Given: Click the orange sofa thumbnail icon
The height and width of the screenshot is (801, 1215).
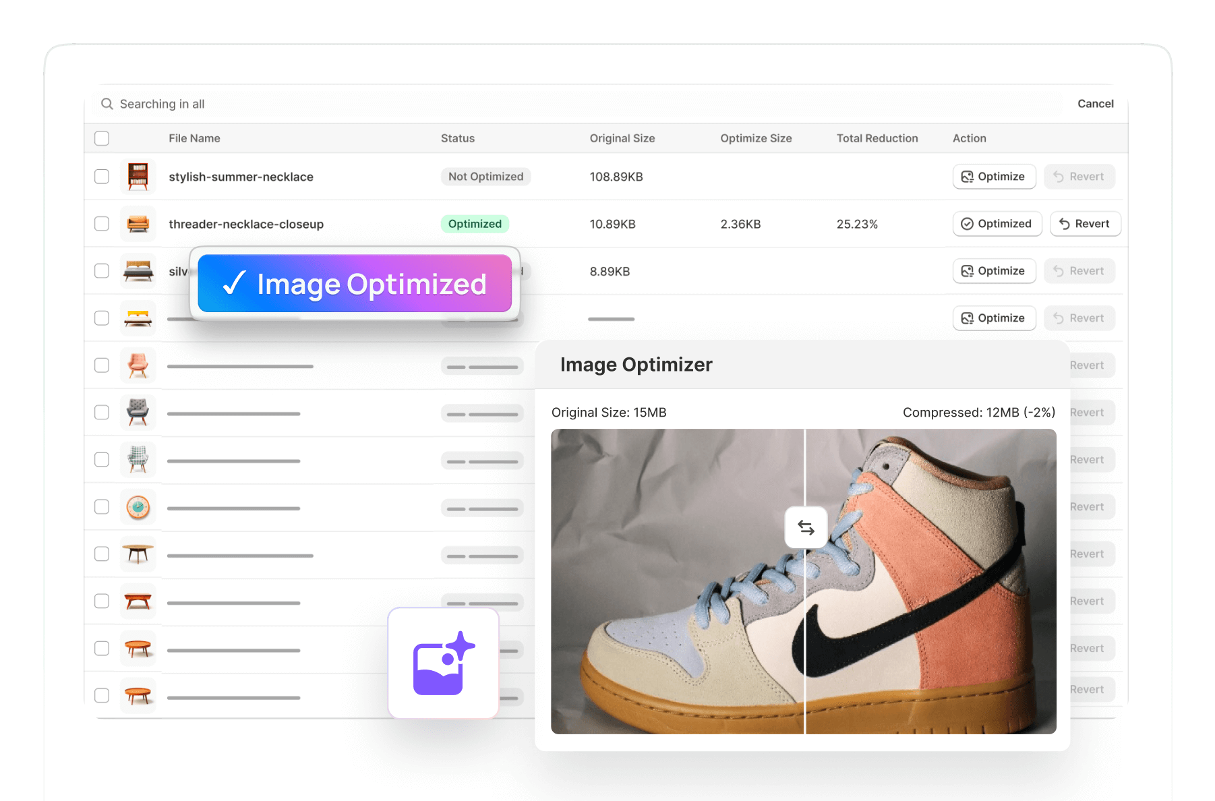Looking at the screenshot, I should click(138, 224).
